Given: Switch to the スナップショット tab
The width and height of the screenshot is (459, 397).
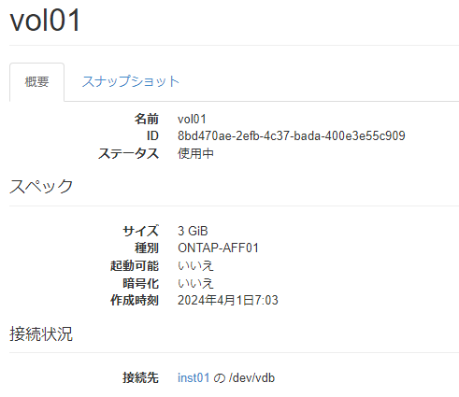Looking at the screenshot, I should point(131,81).
